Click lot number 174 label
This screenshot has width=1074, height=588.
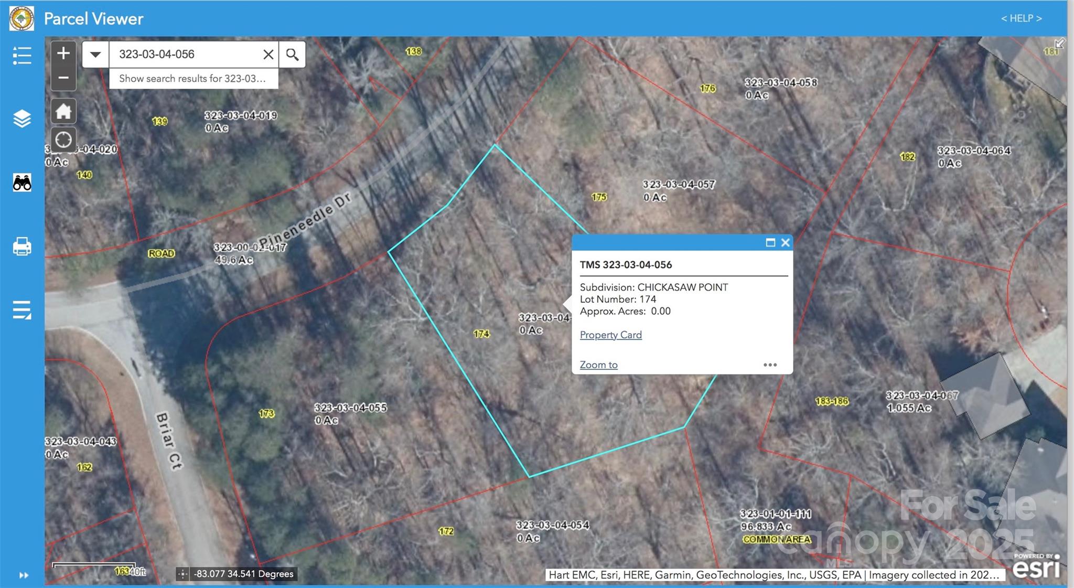click(x=481, y=334)
